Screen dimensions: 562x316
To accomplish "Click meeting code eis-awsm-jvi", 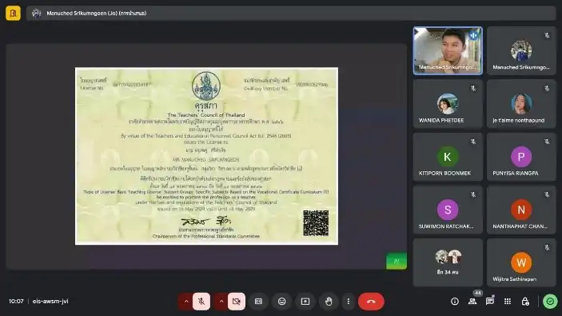I will pos(50,302).
